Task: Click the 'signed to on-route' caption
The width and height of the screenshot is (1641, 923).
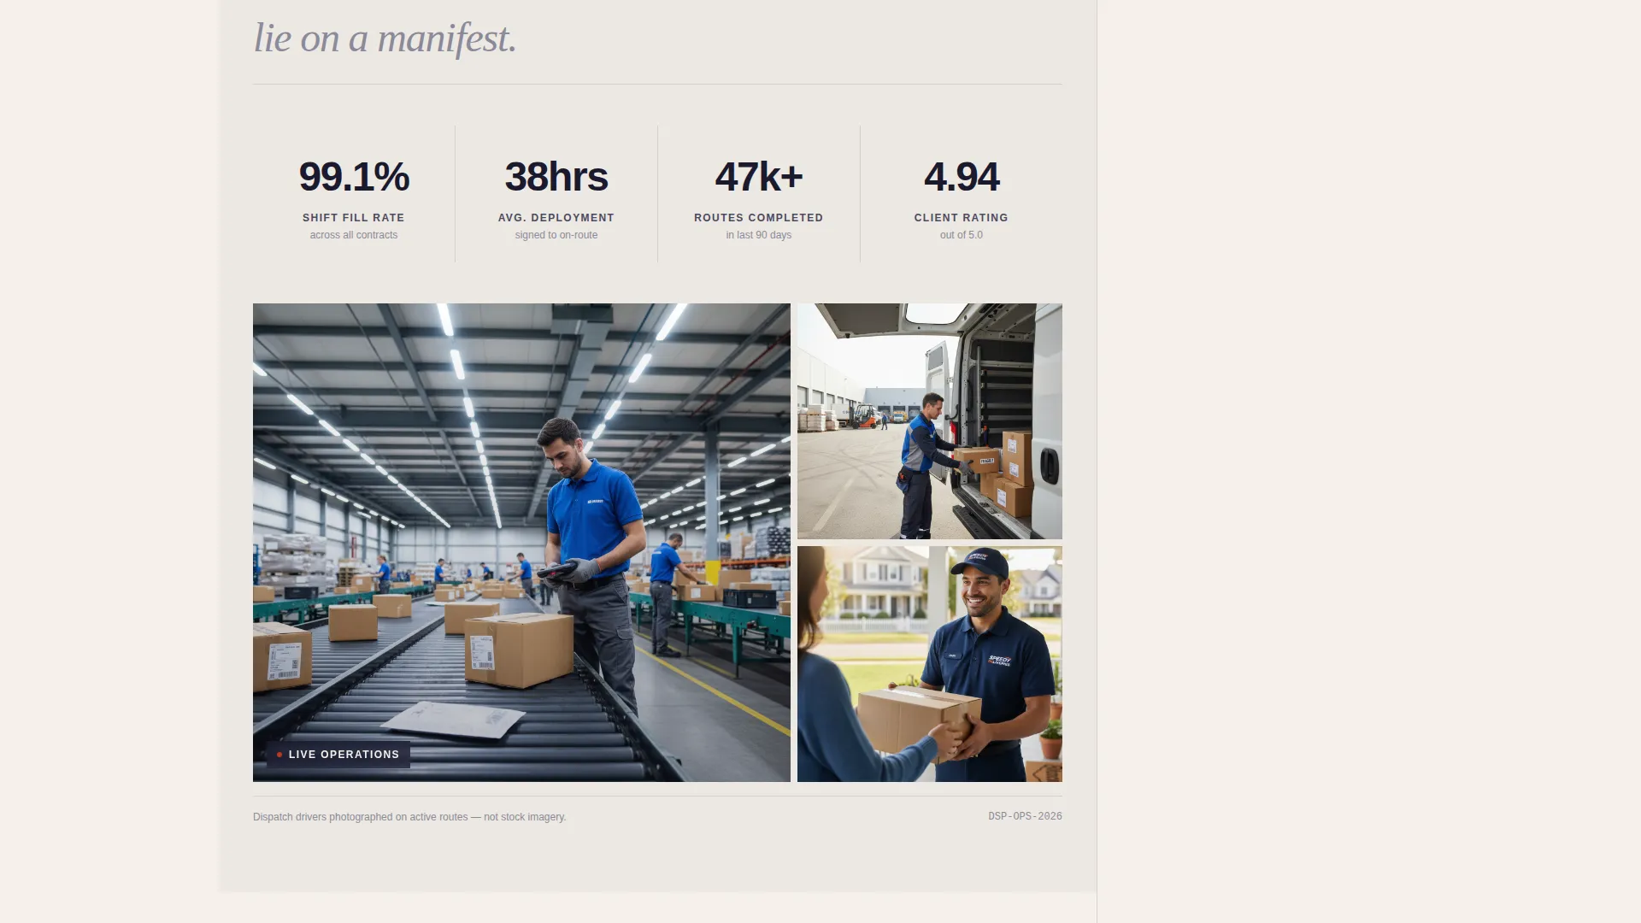Action: 556,235
